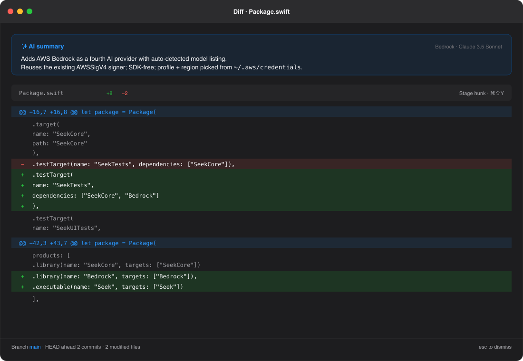Click the context line 'name: "SeekCore",'
The height and width of the screenshot is (361, 523).
[x=61, y=133]
